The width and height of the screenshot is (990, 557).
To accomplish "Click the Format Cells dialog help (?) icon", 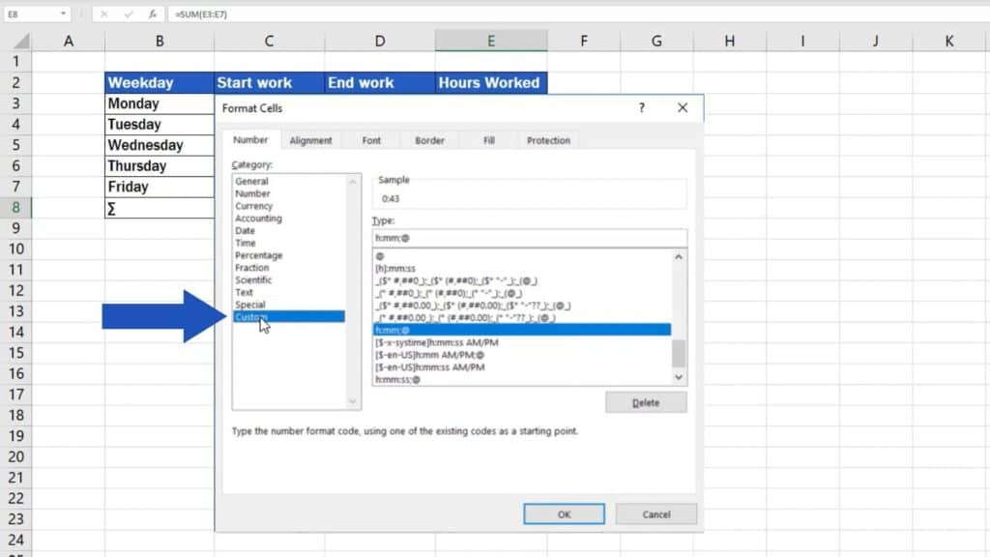I will click(640, 107).
